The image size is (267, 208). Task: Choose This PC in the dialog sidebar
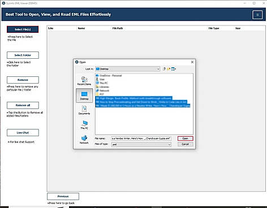(x=84, y=125)
